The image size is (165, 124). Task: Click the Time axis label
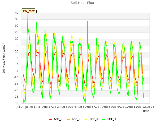click(146, 111)
